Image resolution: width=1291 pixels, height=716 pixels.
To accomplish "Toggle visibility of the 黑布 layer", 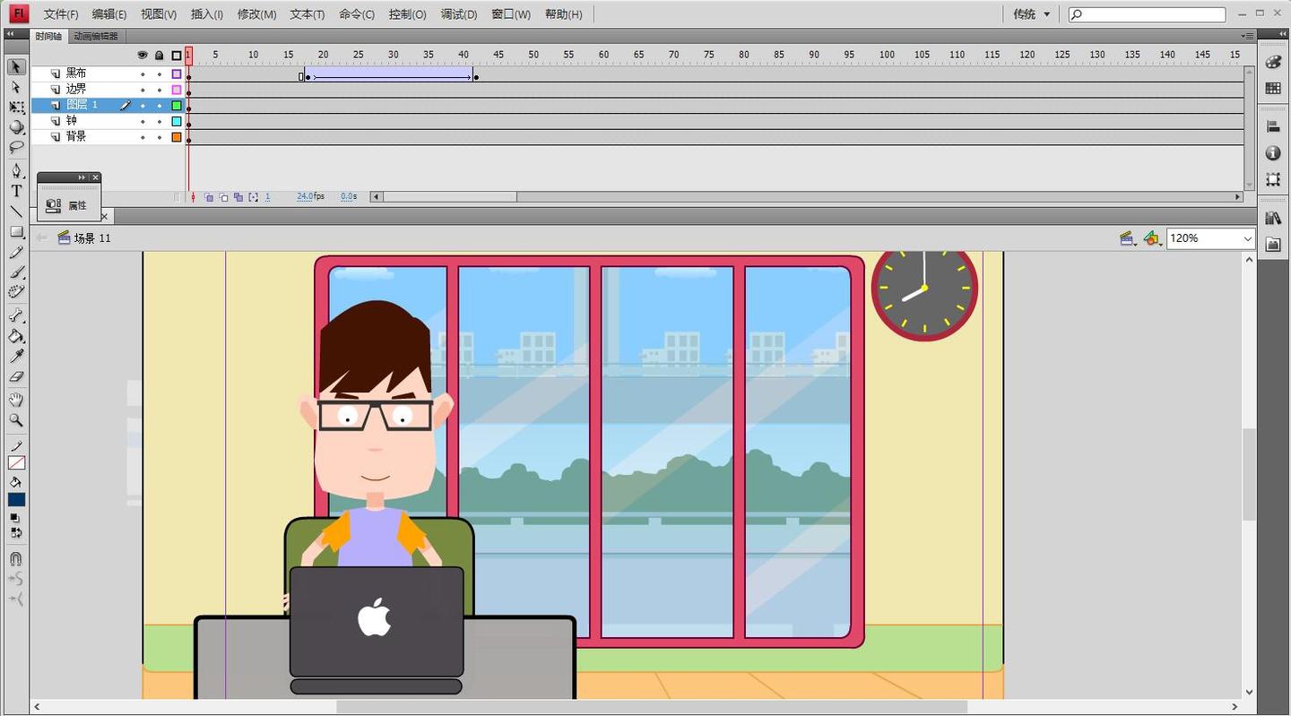I will [143, 74].
